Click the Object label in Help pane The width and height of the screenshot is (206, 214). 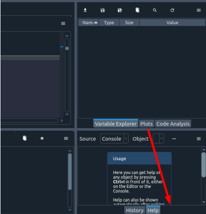[x=140, y=139]
